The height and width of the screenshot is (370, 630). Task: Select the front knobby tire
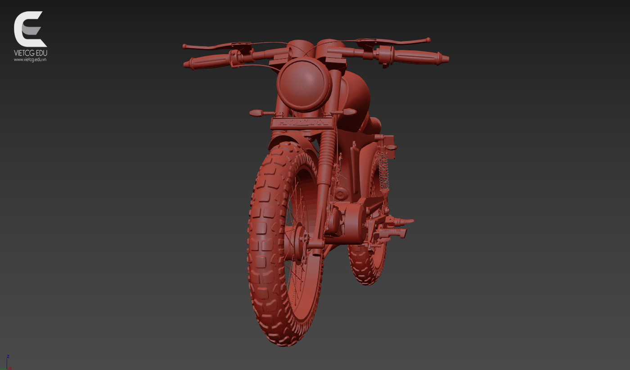point(265,252)
